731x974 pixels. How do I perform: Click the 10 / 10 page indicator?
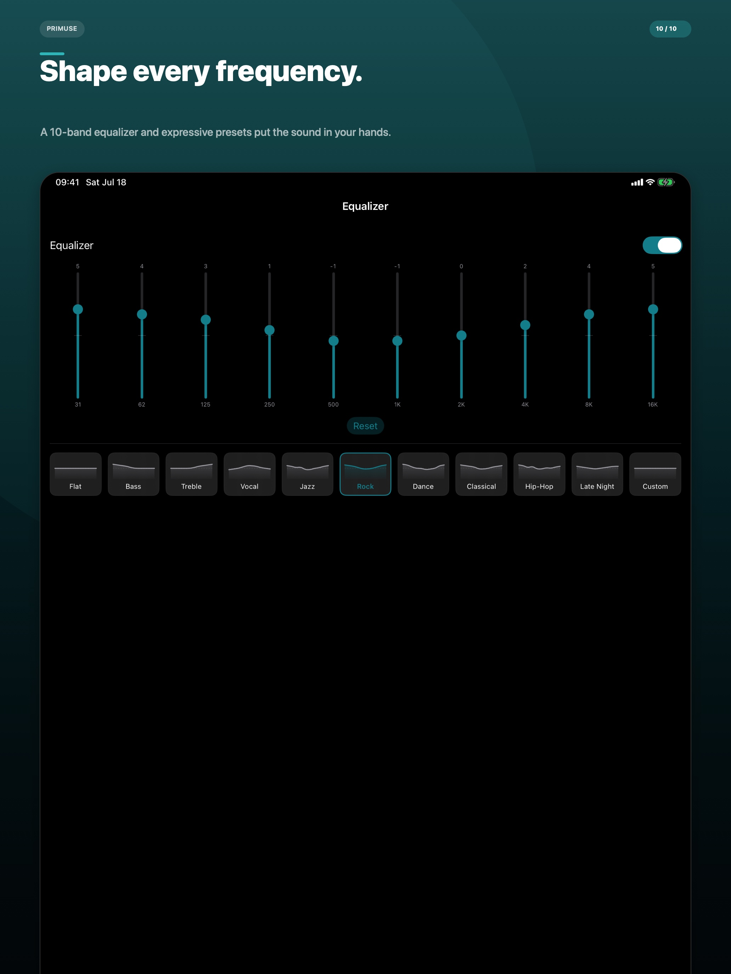coord(670,29)
